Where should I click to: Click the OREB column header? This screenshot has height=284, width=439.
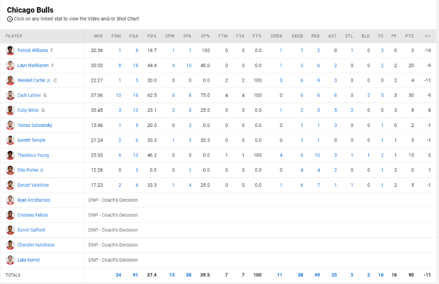(x=277, y=36)
